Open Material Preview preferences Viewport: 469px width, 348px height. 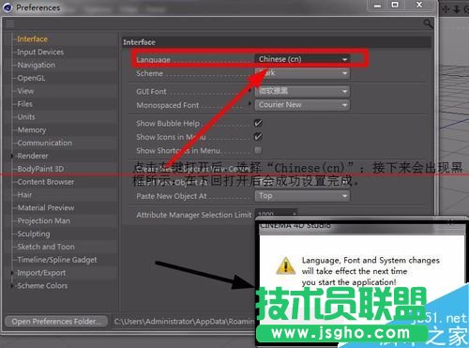click(46, 207)
